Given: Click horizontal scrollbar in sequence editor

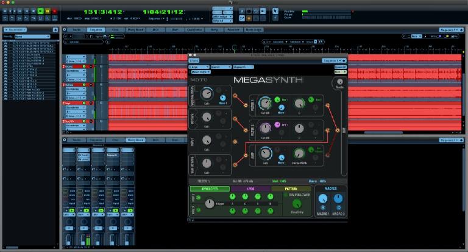Looking at the screenshot, I should pyautogui.click(x=383, y=132).
